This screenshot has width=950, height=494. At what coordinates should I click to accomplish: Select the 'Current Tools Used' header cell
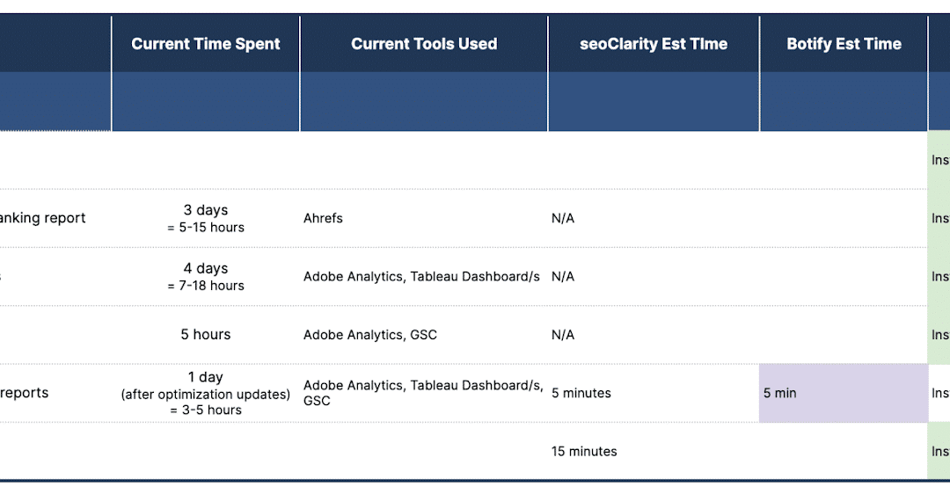pyautogui.click(x=424, y=44)
